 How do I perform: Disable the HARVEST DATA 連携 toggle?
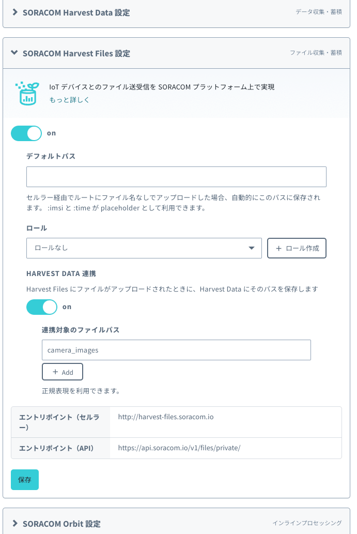[x=42, y=307]
